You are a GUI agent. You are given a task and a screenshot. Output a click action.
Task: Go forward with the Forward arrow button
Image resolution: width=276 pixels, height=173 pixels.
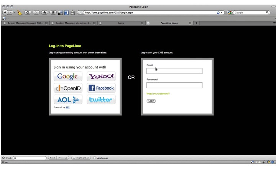tap(10, 12)
